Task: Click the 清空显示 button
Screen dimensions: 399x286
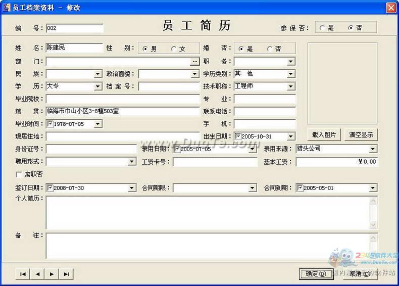Action: click(361, 135)
